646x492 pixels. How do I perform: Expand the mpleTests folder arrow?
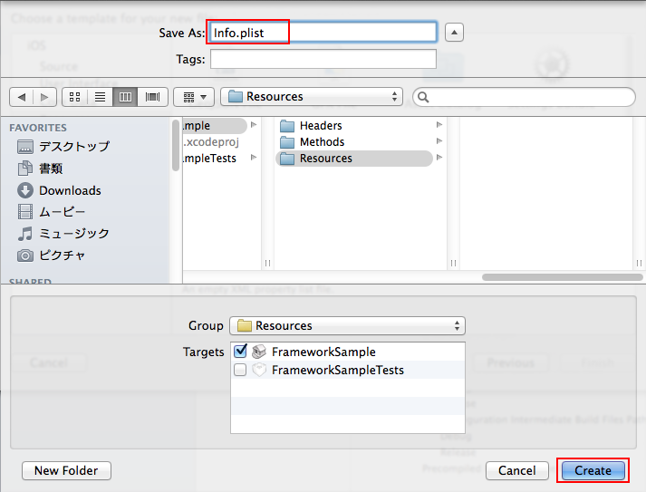click(x=254, y=158)
